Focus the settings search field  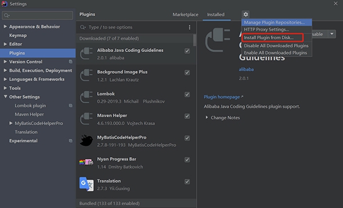coord(37,15)
